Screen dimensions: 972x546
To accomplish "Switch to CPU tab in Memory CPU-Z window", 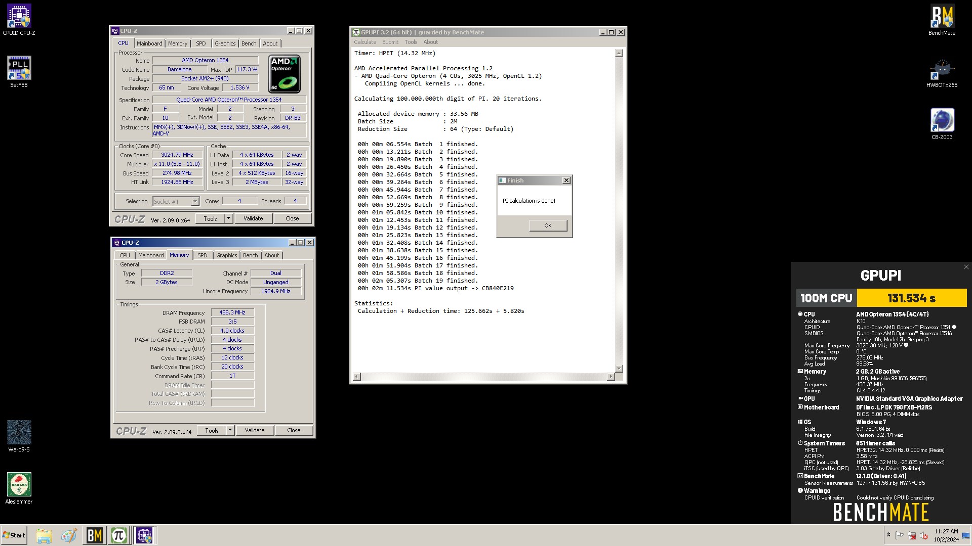I will point(125,255).
